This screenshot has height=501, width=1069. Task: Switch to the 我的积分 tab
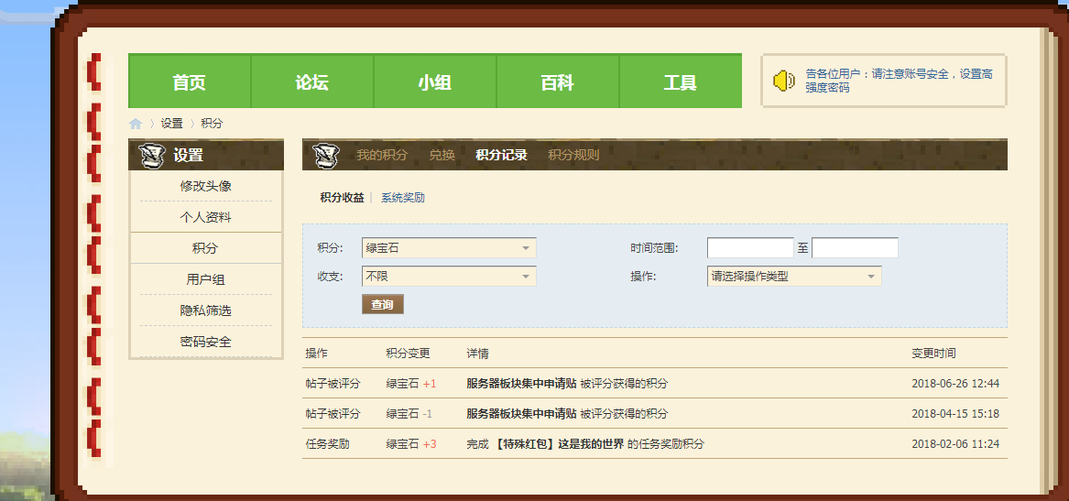coord(381,155)
